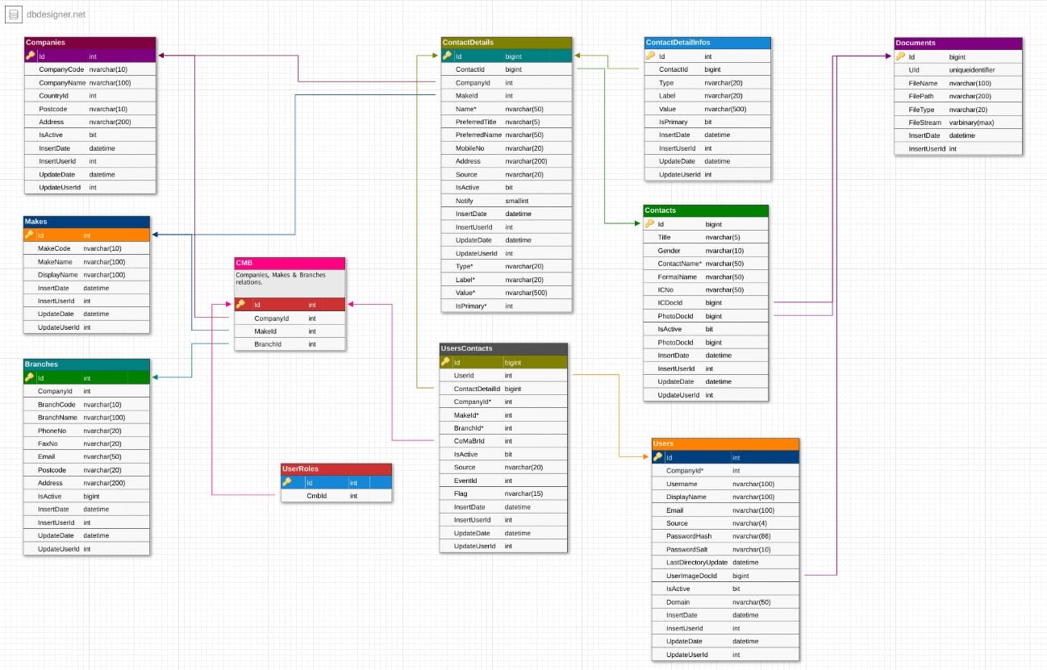Click the key icon in ContactDetails table
This screenshot has height=670, width=1047.
447,56
